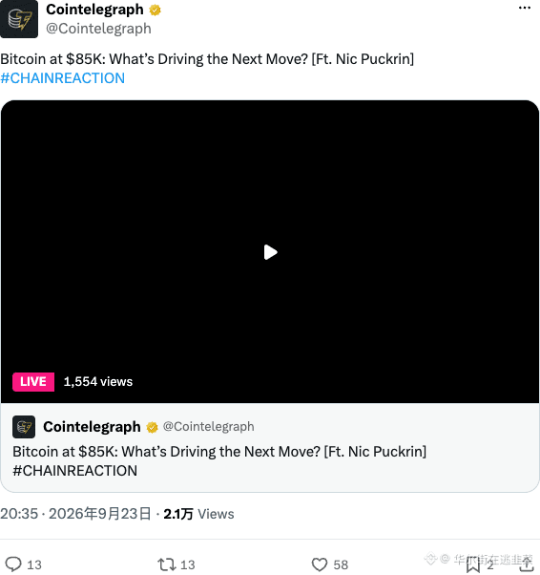540x575 pixels.
Task: Bookmark this post
Action: (473, 564)
